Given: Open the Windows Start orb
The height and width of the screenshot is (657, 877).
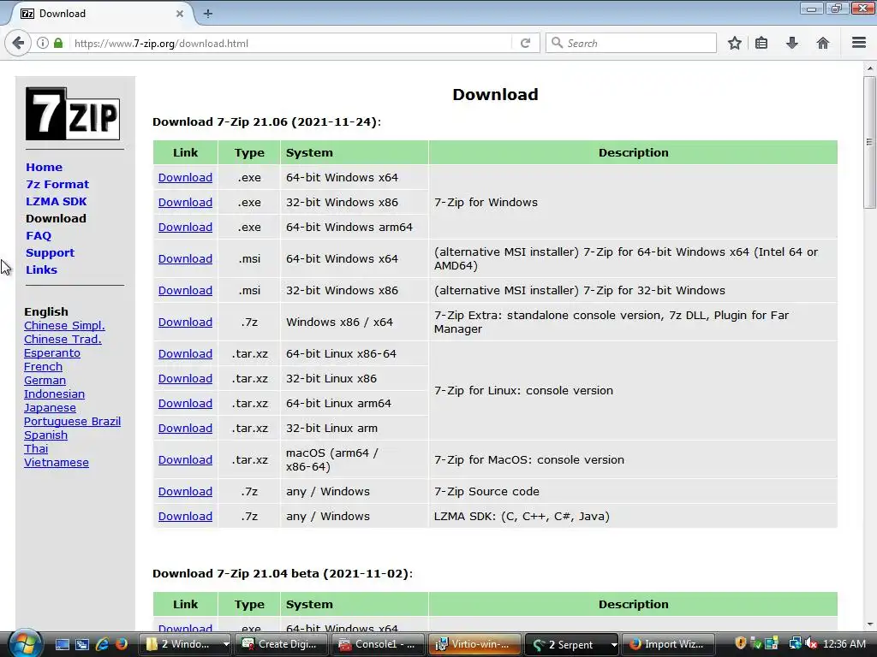Looking at the screenshot, I should point(25,643).
